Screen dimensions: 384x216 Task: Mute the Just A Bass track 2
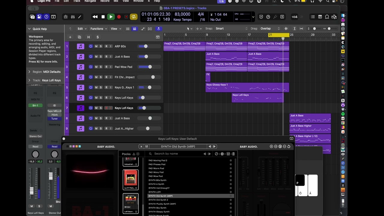(x=96, y=56)
